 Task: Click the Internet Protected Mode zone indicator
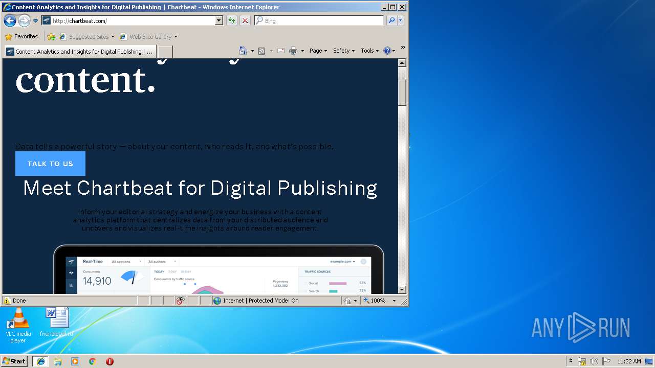coord(276,301)
